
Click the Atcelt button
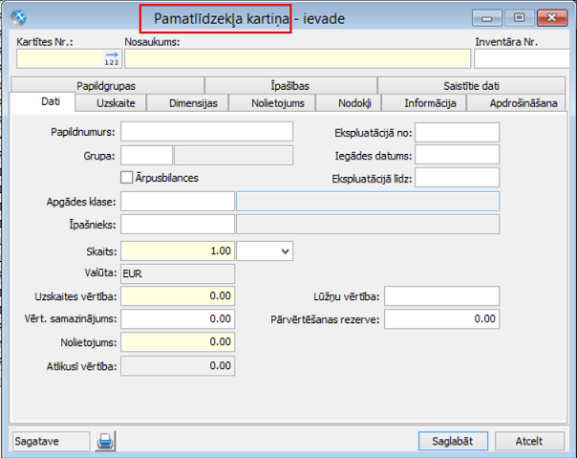[529, 441]
